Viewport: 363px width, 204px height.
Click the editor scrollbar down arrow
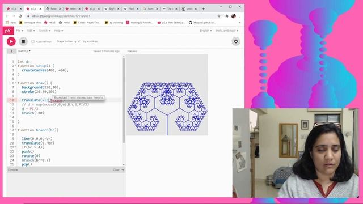tap(124, 164)
